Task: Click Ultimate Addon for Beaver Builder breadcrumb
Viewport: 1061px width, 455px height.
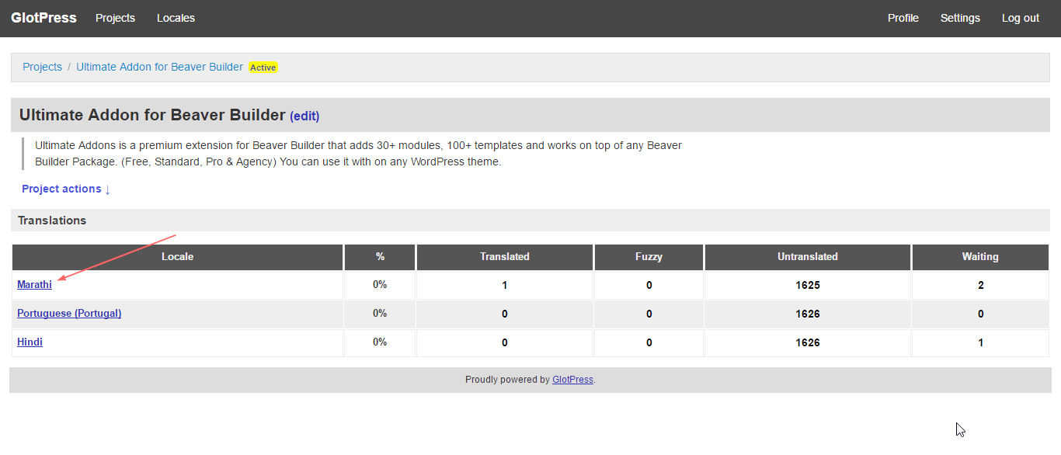Action: tap(159, 67)
